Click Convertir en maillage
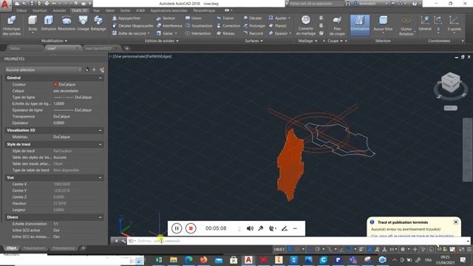 305,25
